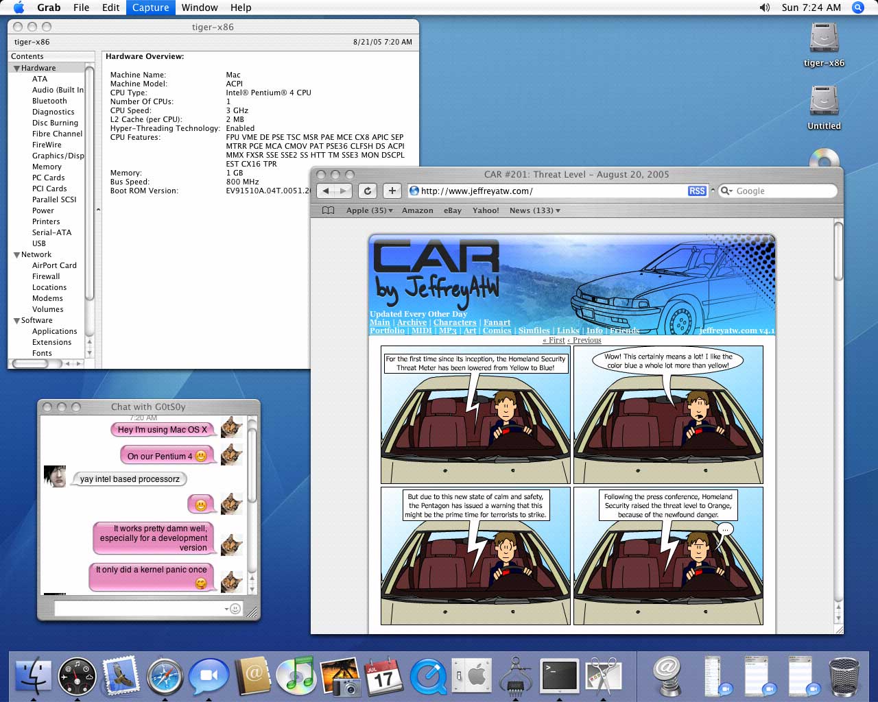Open the @ spring website icon in Dock
The height and width of the screenshot is (702, 878).
click(667, 675)
